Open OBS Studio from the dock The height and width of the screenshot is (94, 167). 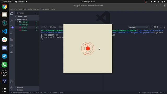pos(4,73)
